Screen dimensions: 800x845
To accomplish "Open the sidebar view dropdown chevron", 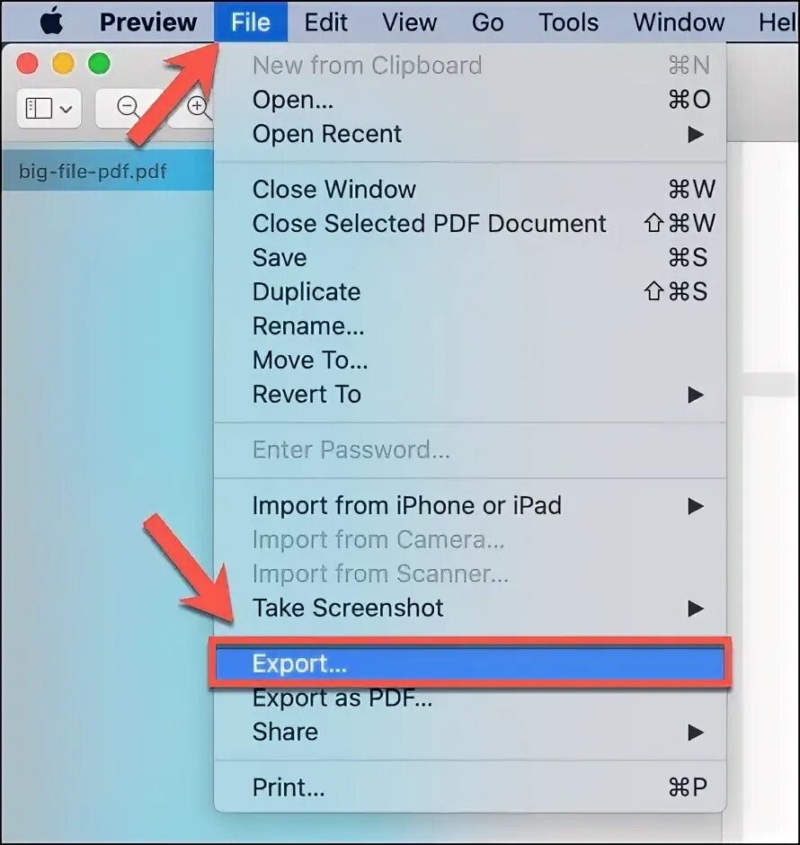I will [67, 110].
